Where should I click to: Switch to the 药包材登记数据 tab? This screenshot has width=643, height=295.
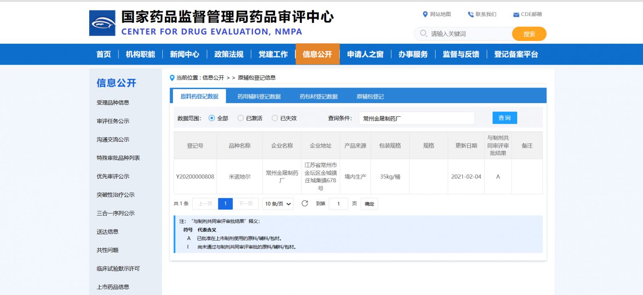pyautogui.click(x=318, y=97)
